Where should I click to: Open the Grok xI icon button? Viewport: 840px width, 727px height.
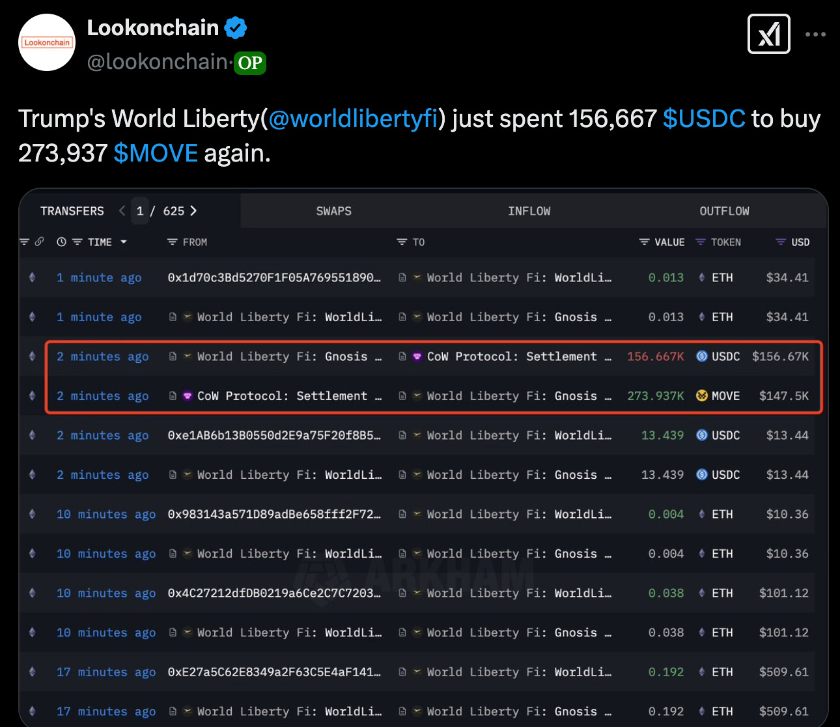(x=769, y=34)
